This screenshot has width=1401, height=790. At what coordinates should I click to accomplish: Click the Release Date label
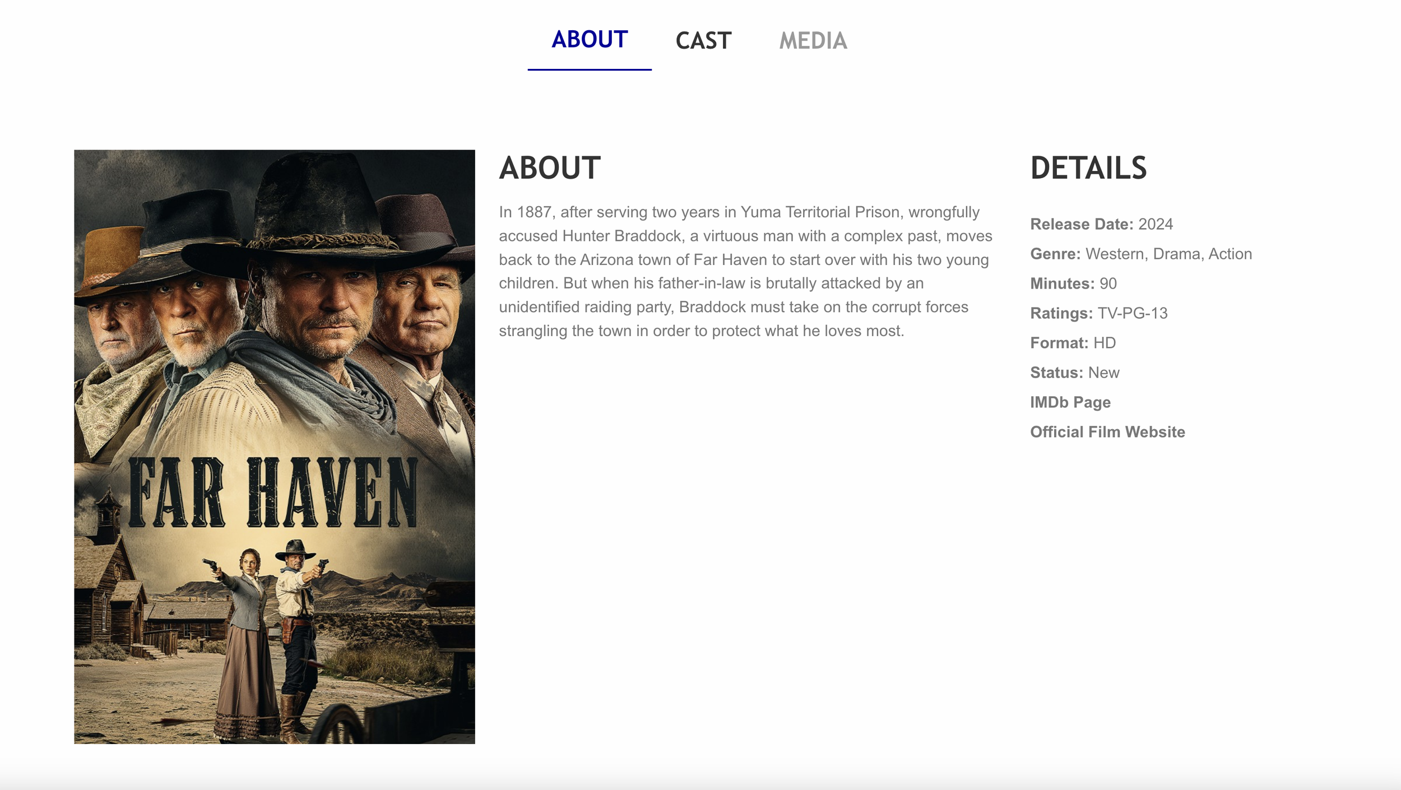[x=1081, y=224]
